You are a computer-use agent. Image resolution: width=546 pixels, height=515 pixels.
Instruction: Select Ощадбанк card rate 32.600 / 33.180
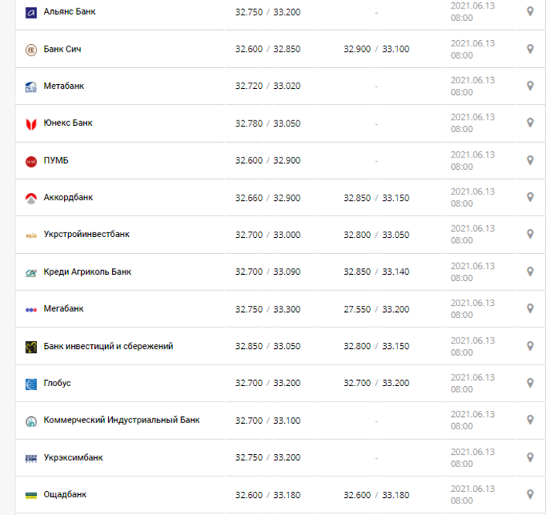click(x=376, y=495)
